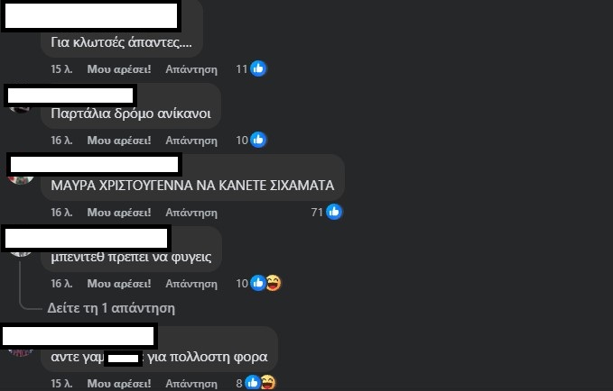Click the comment bubble 'Παρτάλια δρόμο ανίκανοι'
The height and width of the screenshot is (391, 613).
point(131,106)
